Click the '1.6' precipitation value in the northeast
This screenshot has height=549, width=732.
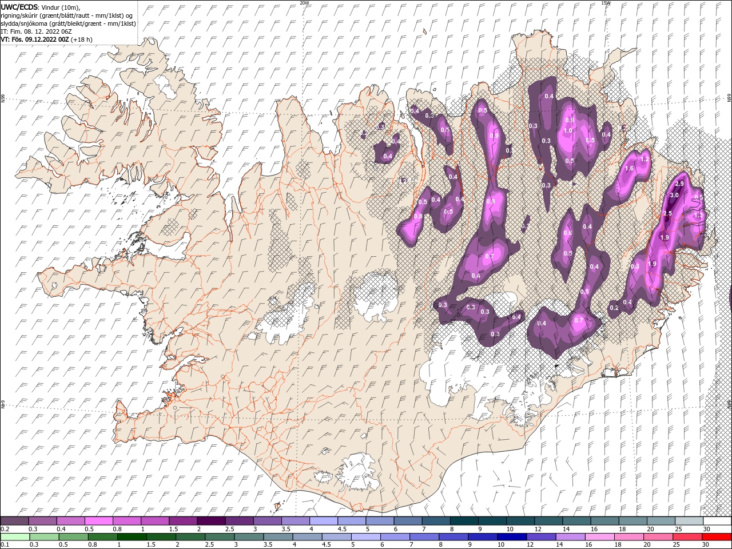(x=630, y=169)
